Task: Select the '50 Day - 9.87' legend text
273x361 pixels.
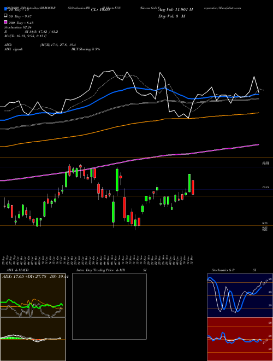Action: tap(20, 16)
